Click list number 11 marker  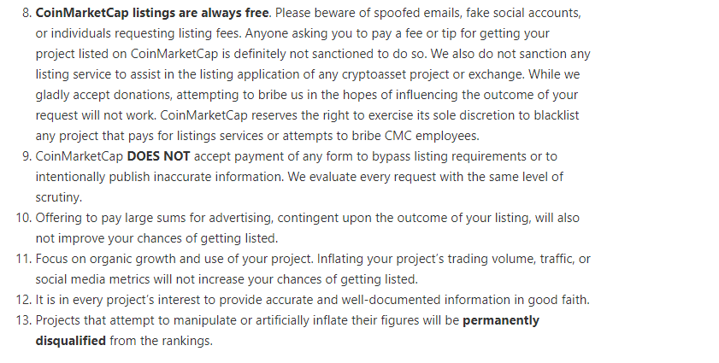(x=24, y=259)
